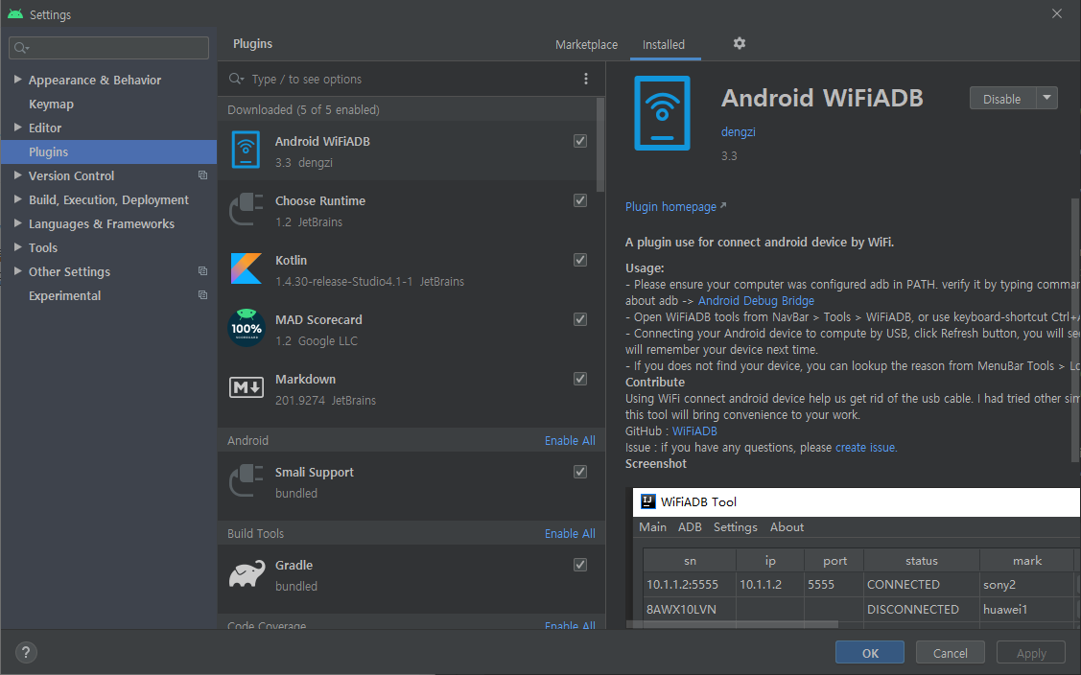Click the Android WiFiADB plugin icon in list
The image size is (1081, 675).
pos(247,150)
